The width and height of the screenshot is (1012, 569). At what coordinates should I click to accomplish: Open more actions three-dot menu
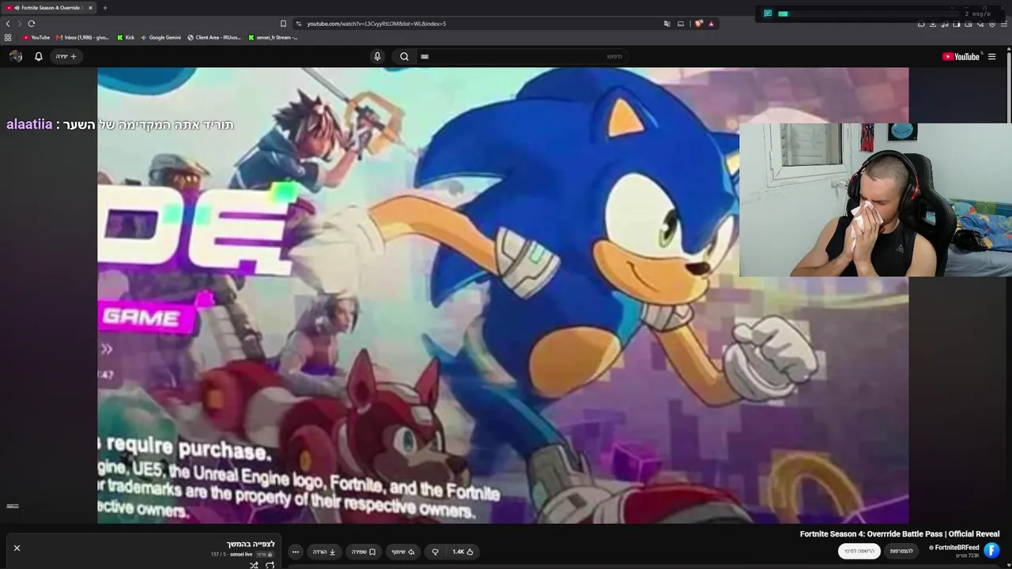296,552
